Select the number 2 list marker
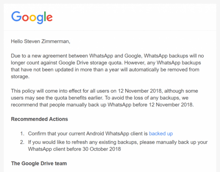The width and height of the screenshot is (220, 172). click(x=22, y=142)
